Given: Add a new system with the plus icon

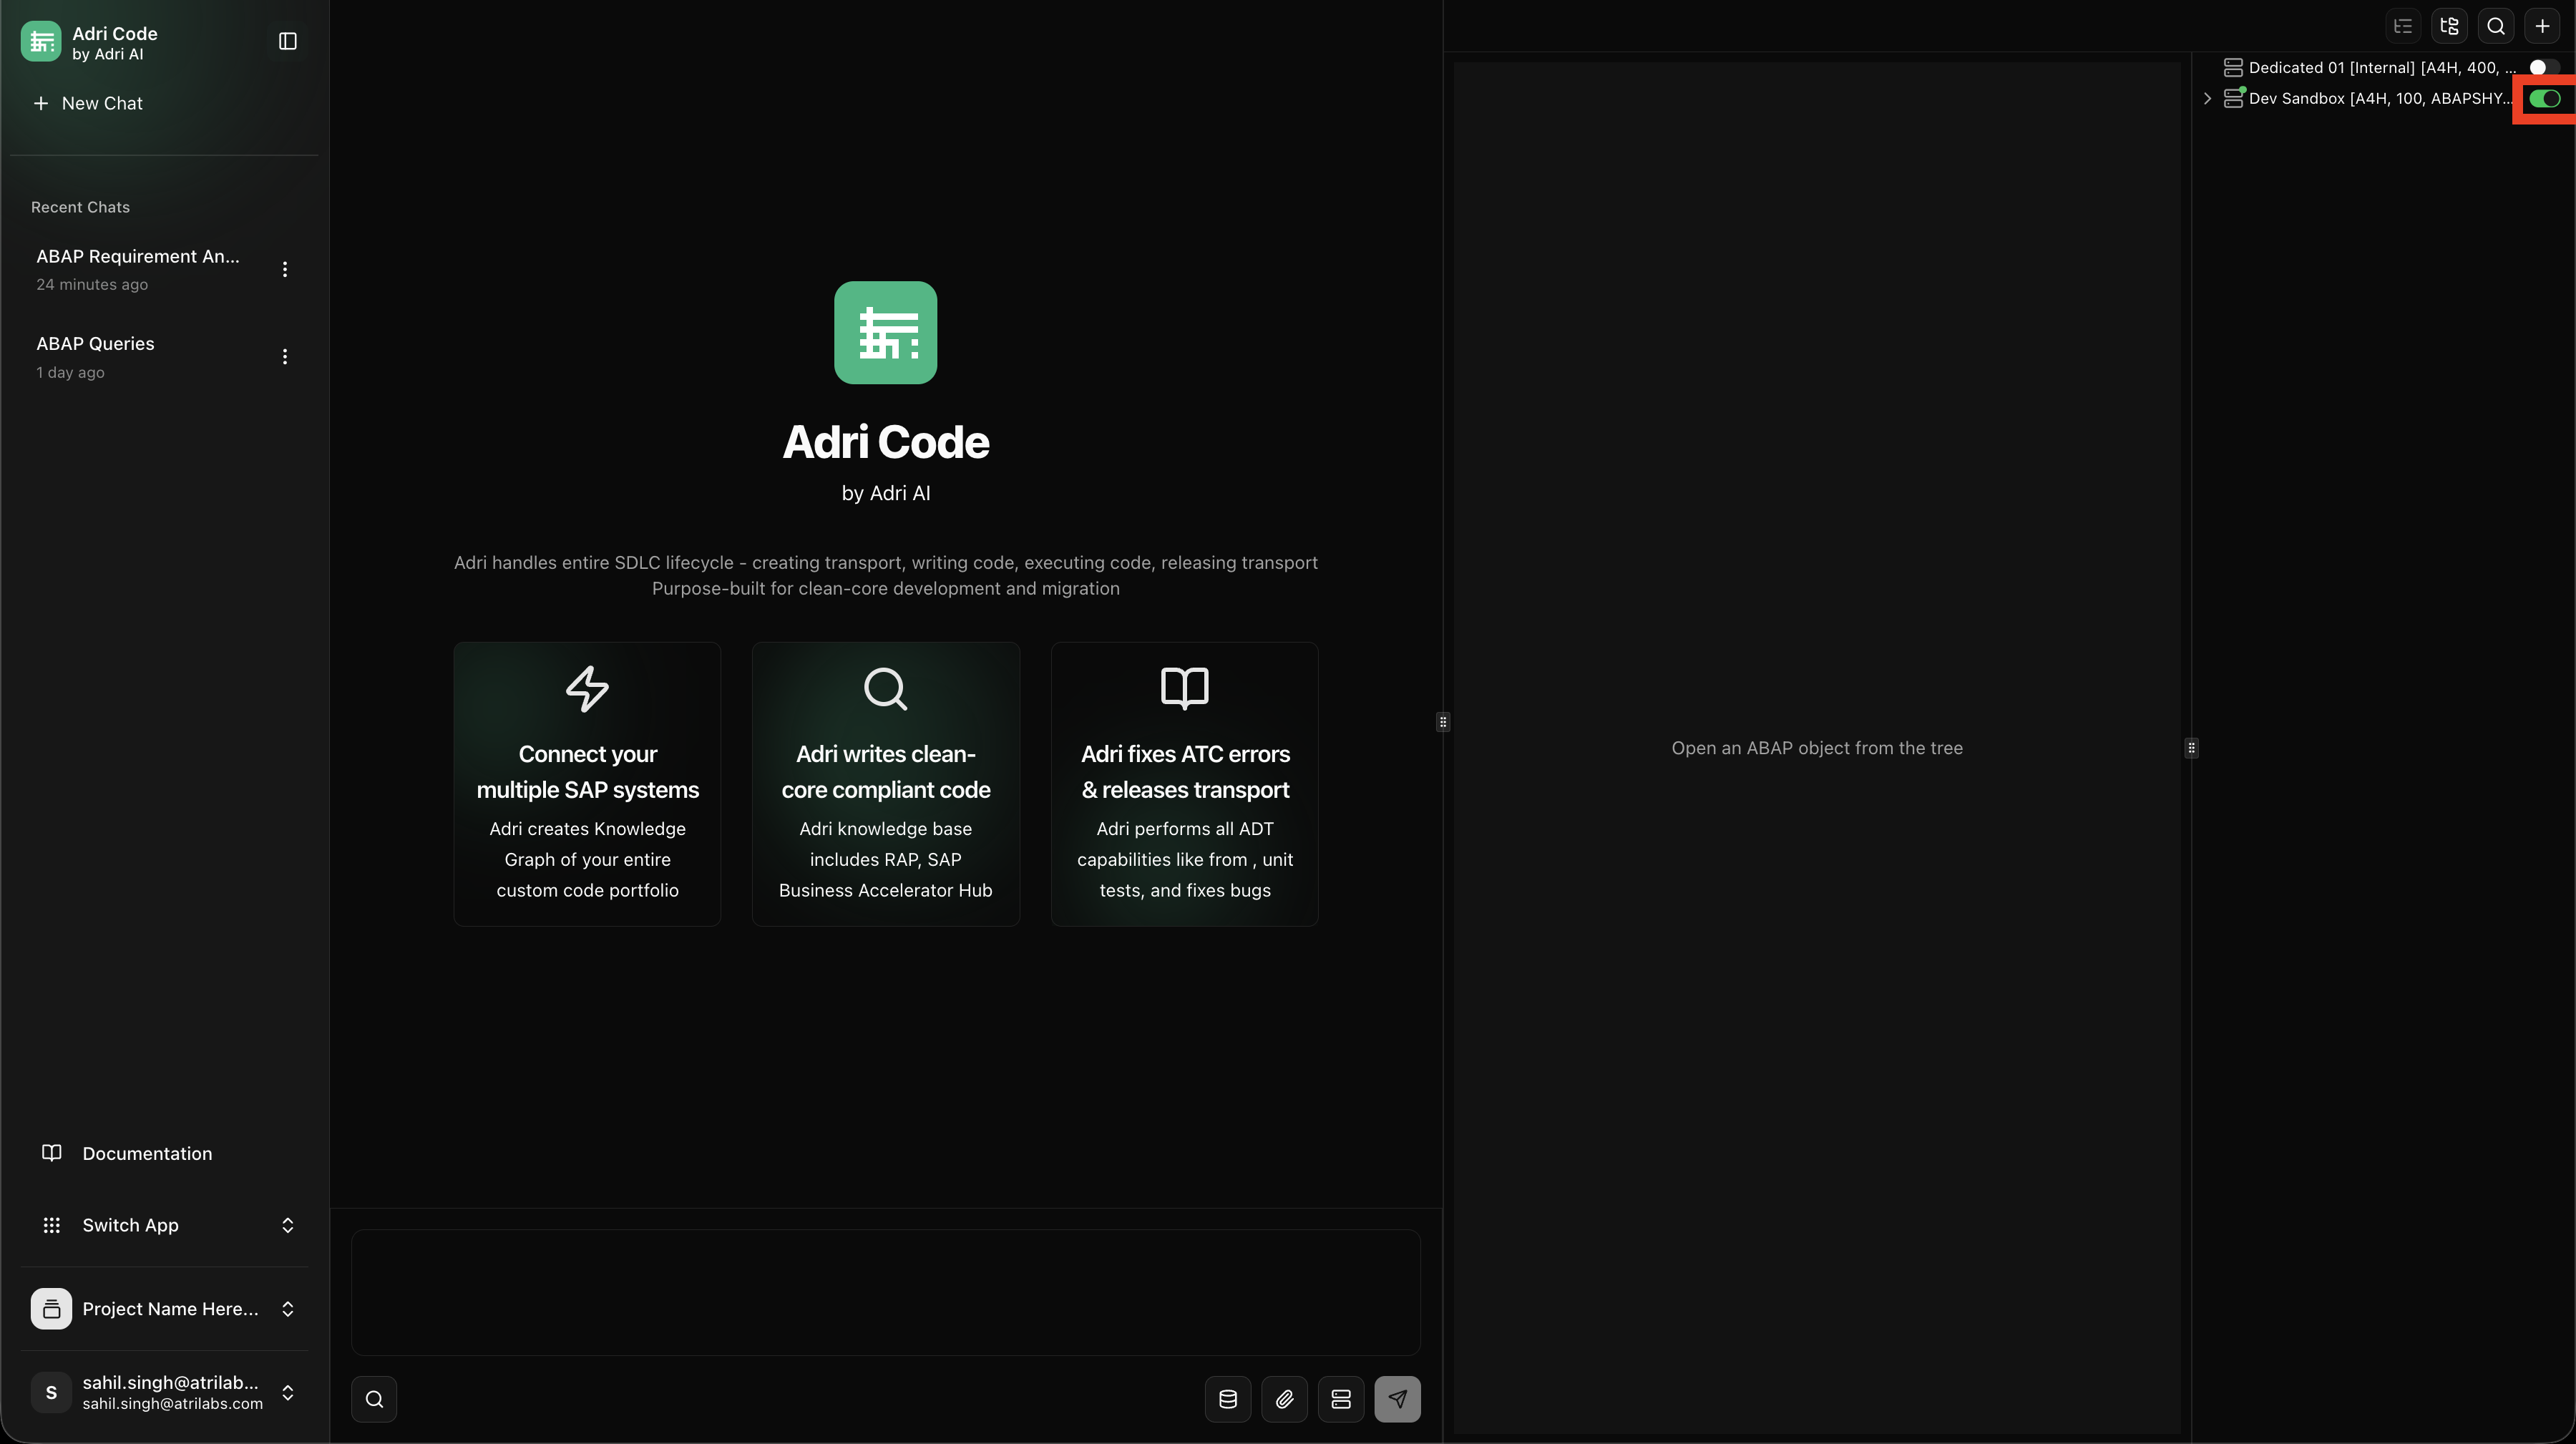Looking at the screenshot, I should (x=2543, y=26).
